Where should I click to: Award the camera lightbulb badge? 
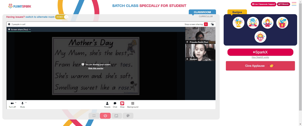pos(282,23)
